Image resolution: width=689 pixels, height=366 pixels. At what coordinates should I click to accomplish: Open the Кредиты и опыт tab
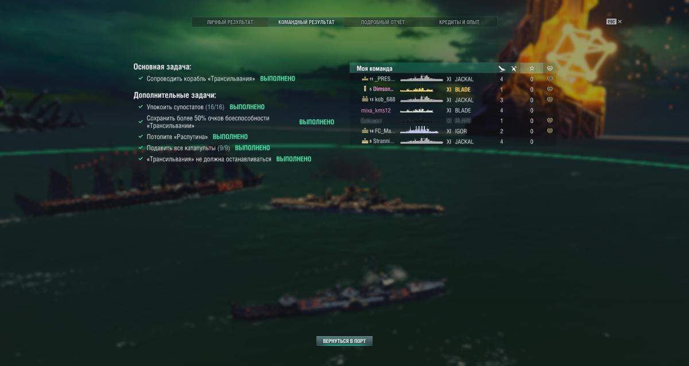[459, 22]
